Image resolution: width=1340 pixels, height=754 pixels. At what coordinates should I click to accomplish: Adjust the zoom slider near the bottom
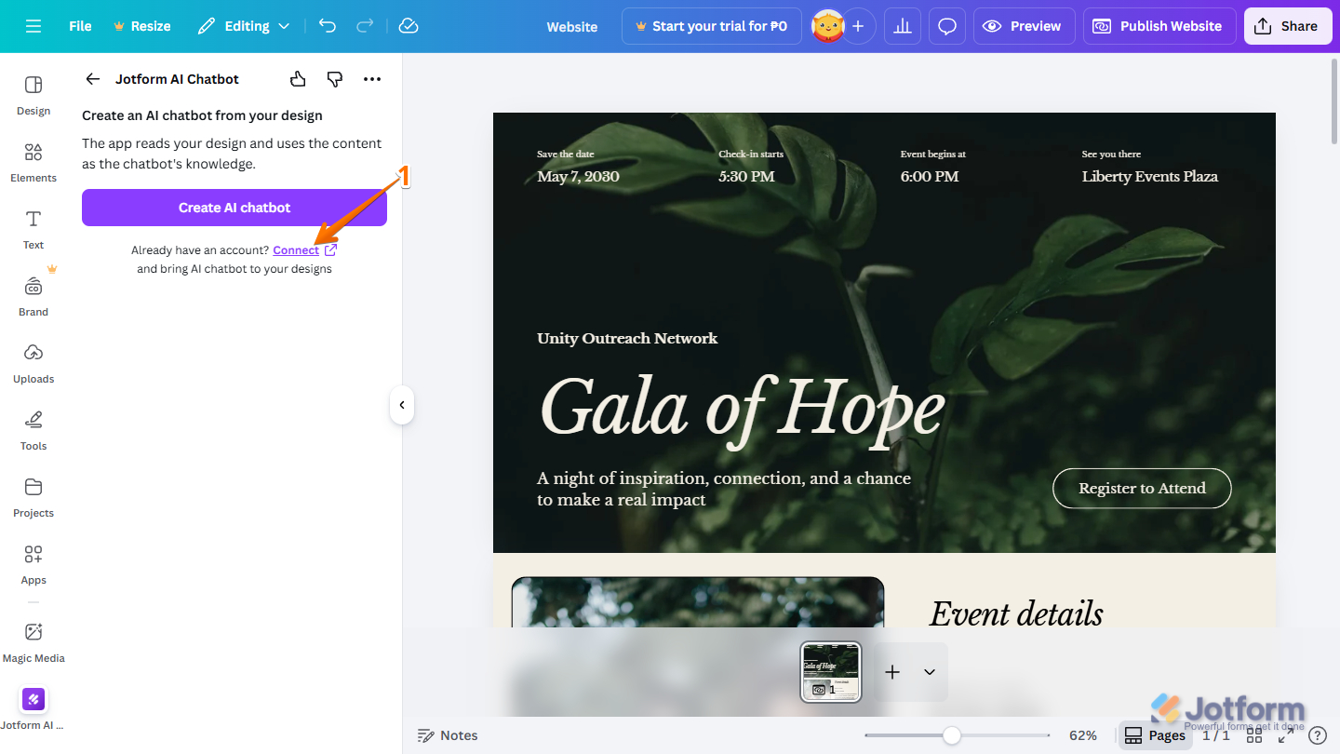pos(954,735)
